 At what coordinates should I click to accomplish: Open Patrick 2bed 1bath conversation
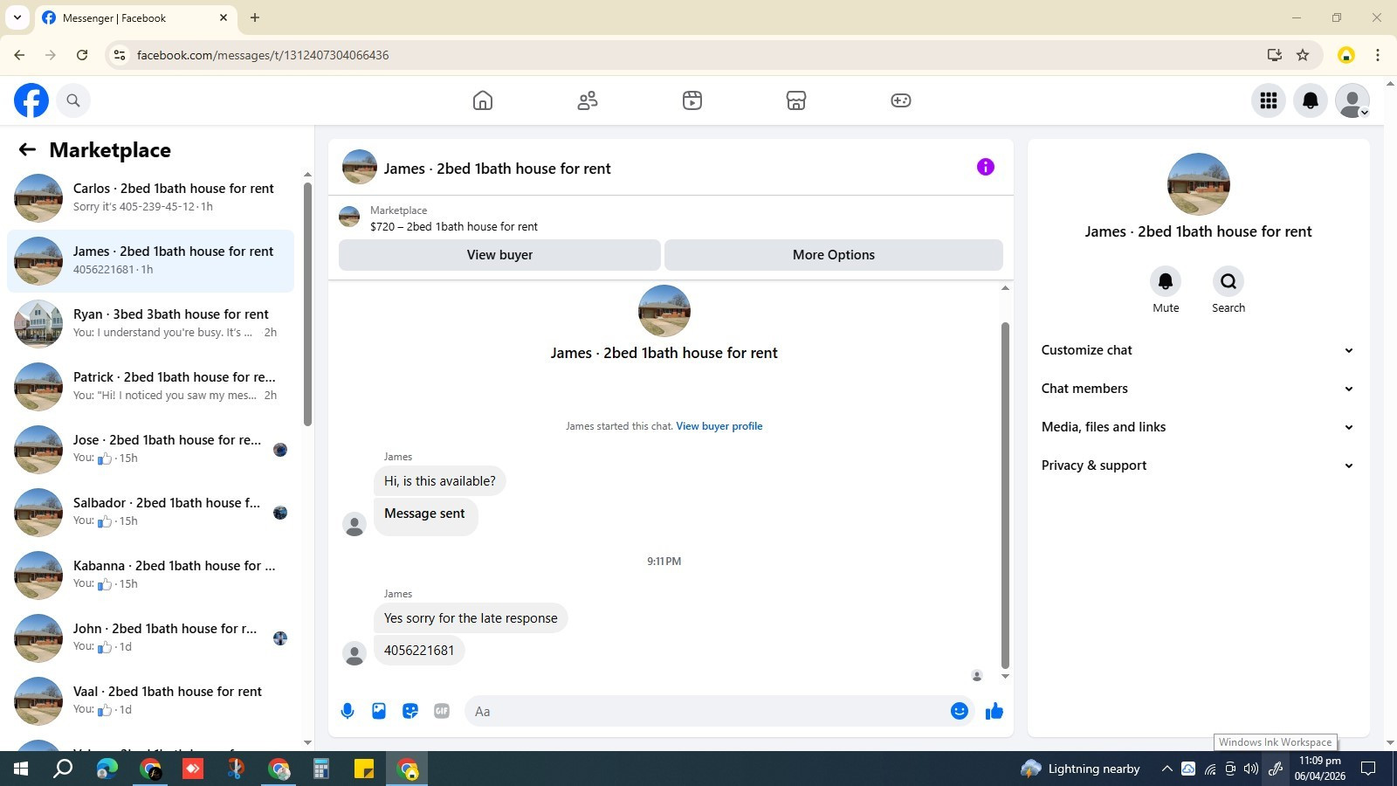(150, 386)
